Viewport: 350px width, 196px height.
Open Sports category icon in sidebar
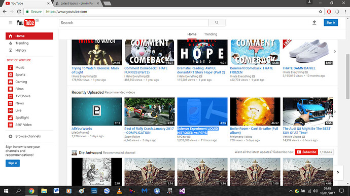(x=11, y=74)
